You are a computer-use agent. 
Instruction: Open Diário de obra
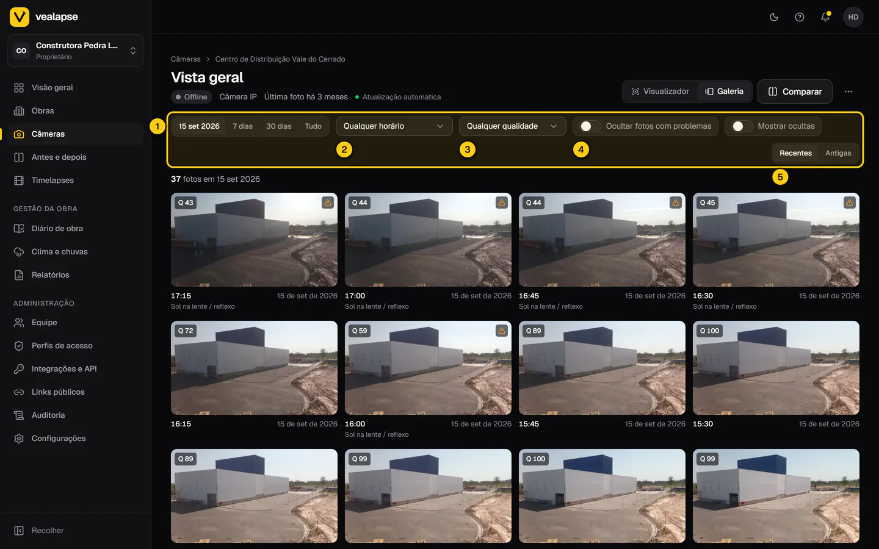(75, 229)
